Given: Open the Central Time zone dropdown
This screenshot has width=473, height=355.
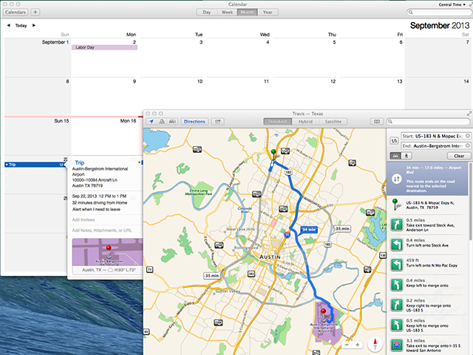Looking at the screenshot, I should coord(452,4).
